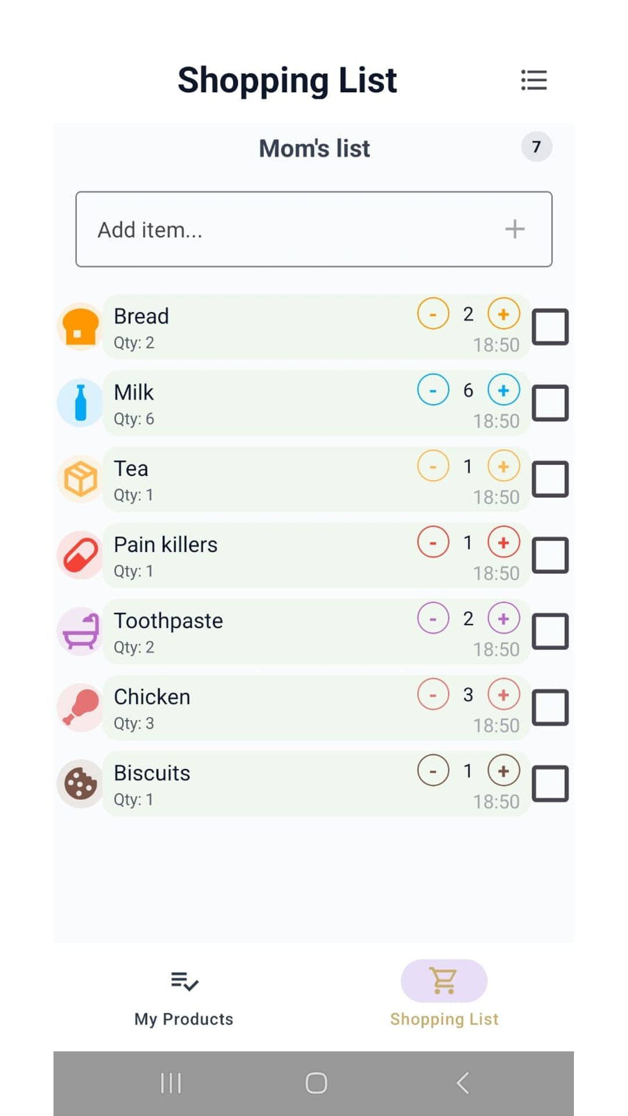This screenshot has width=628, height=1116.
Task: Tap the item count badge showing 7
Action: pyautogui.click(x=536, y=147)
